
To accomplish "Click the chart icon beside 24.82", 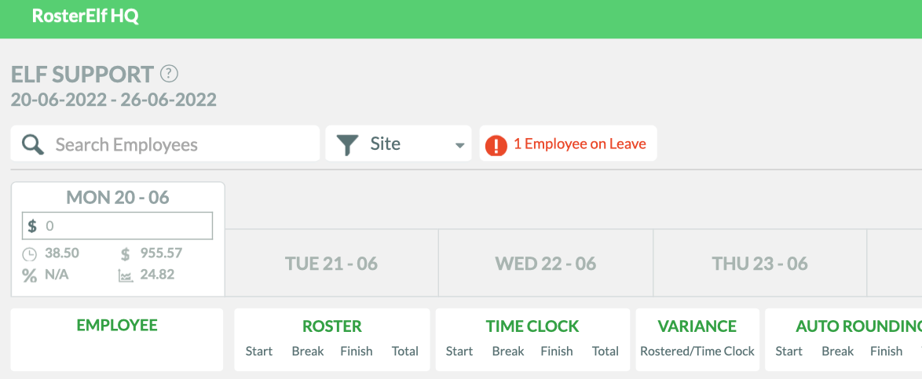I will point(125,275).
